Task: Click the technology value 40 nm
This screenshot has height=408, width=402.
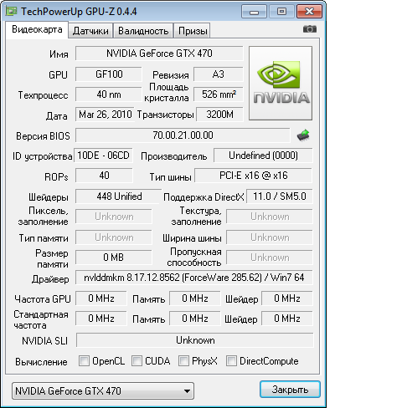Action: [x=109, y=94]
